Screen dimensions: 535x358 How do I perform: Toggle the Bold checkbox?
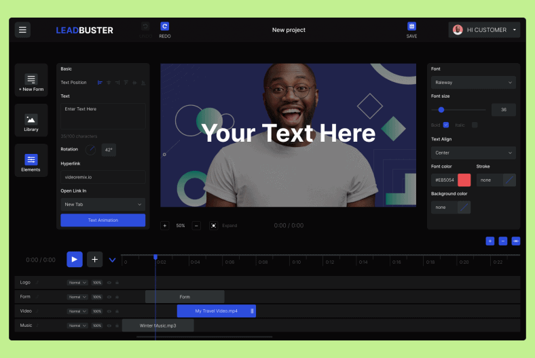[x=446, y=125]
